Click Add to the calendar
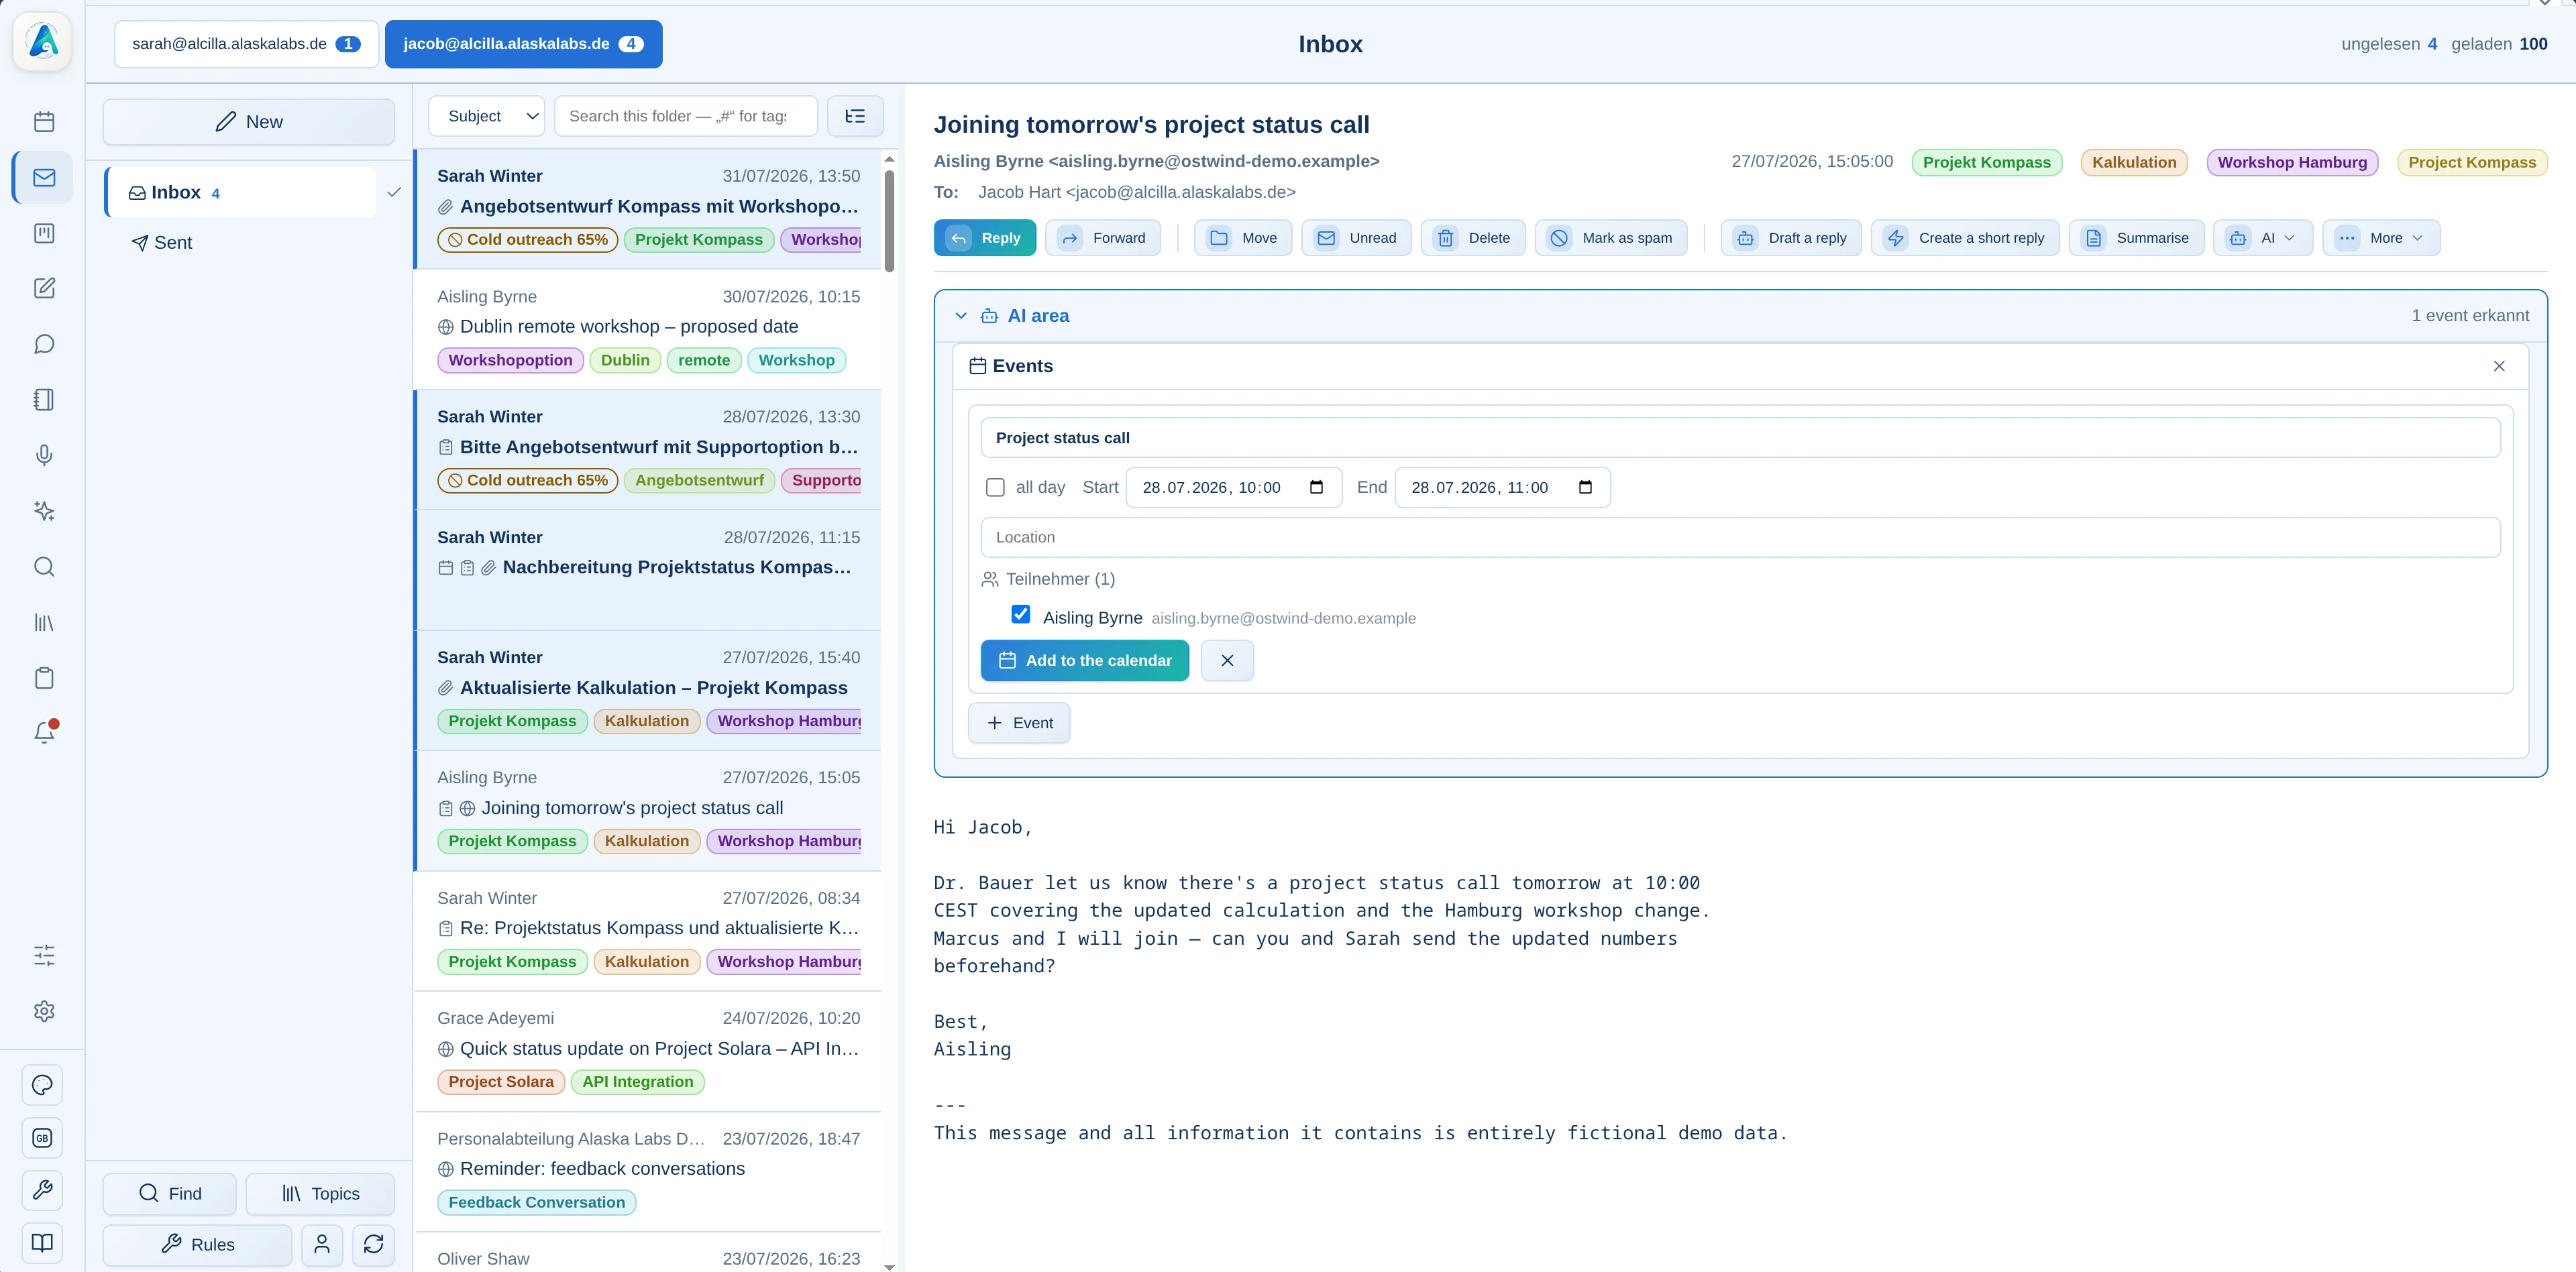Viewport: 2576px width, 1272px height. click(1085, 660)
